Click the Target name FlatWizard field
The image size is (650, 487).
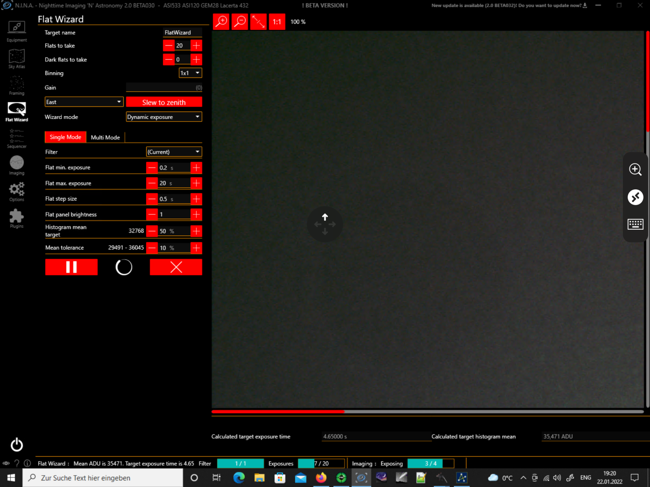(x=182, y=32)
